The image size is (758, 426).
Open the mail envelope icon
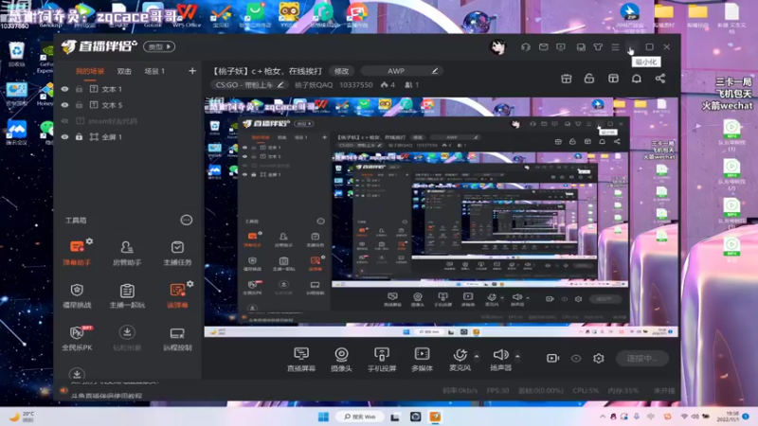543,46
